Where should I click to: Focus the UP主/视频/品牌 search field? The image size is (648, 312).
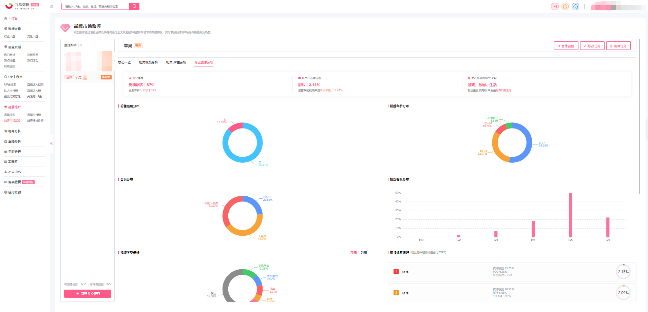pyautogui.click(x=95, y=6)
